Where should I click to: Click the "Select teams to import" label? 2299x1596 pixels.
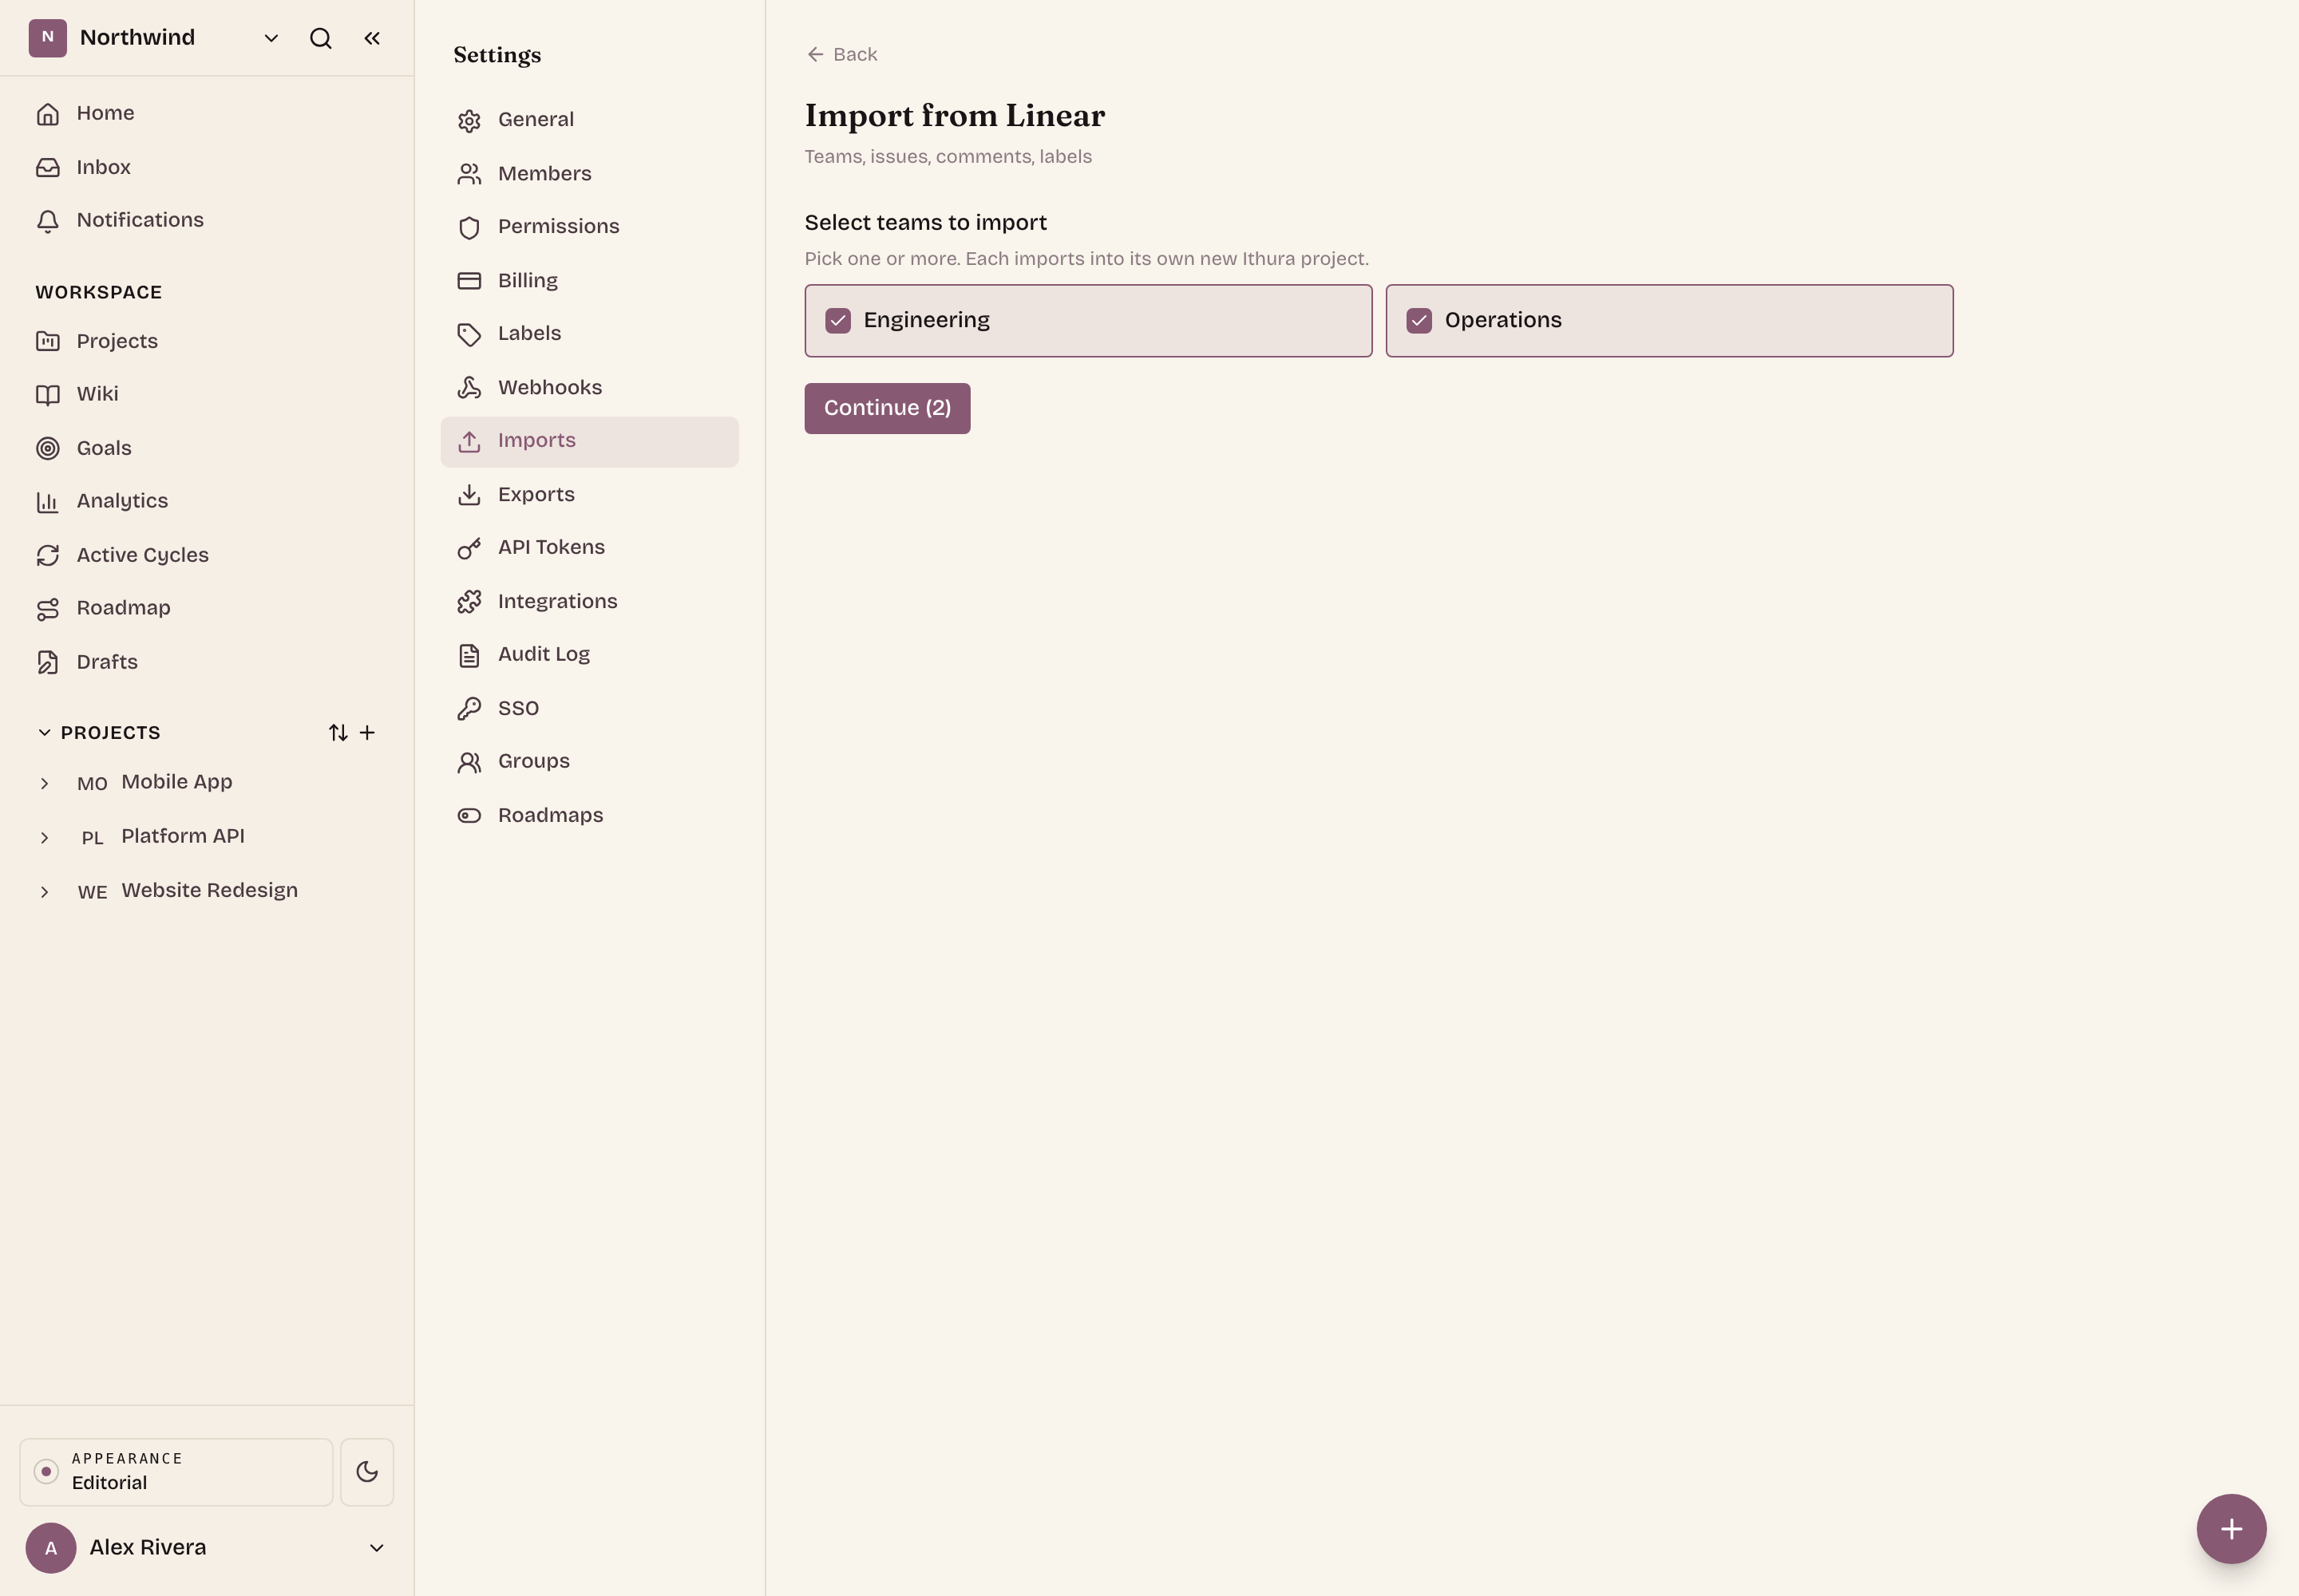tap(925, 222)
